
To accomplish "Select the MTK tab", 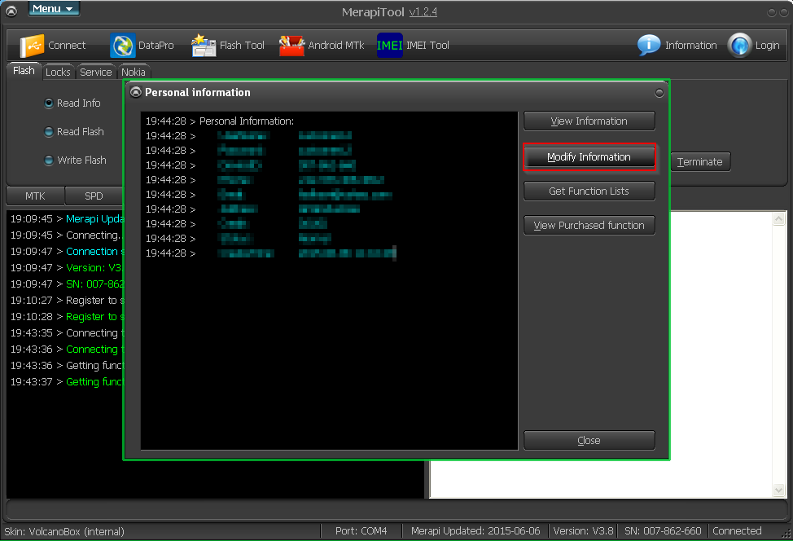I will point(35,196).
